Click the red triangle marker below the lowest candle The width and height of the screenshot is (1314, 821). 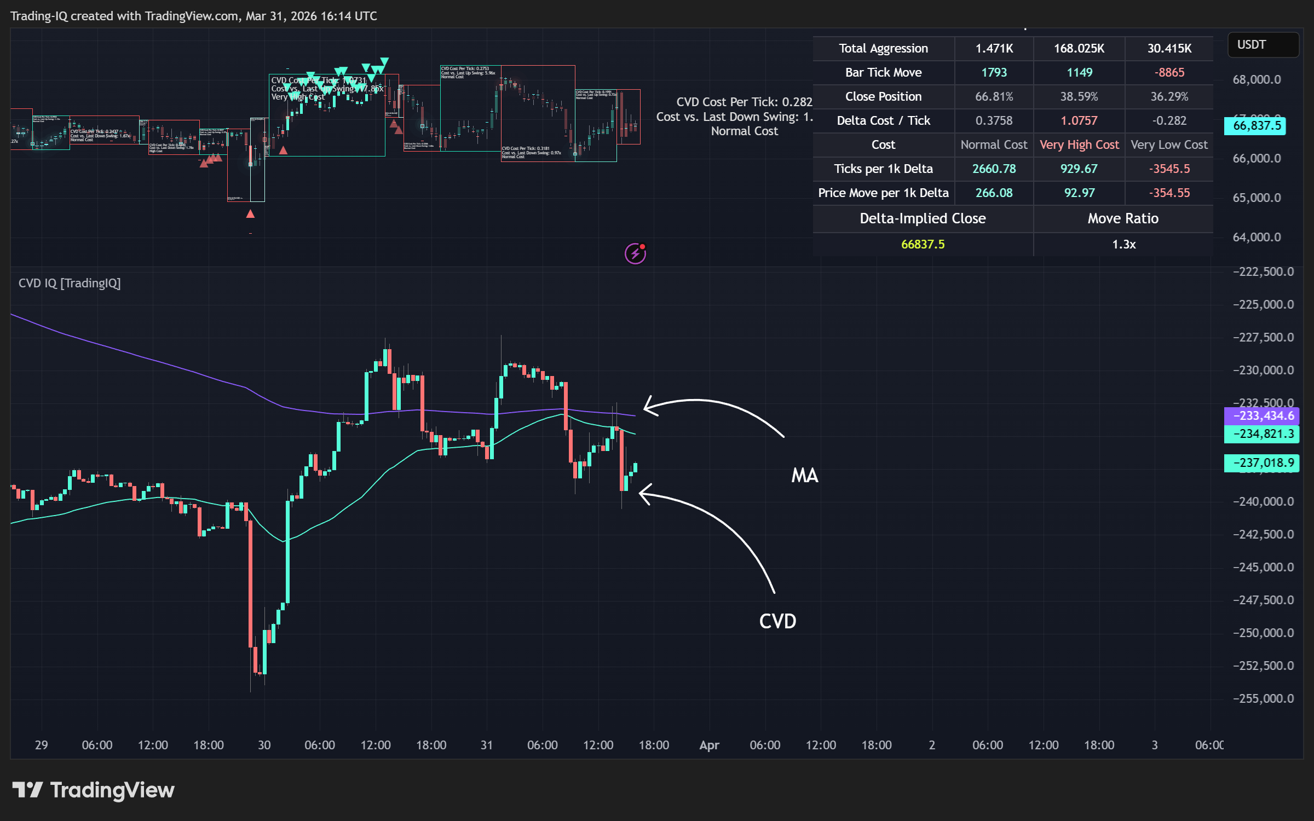coord(250,214)
